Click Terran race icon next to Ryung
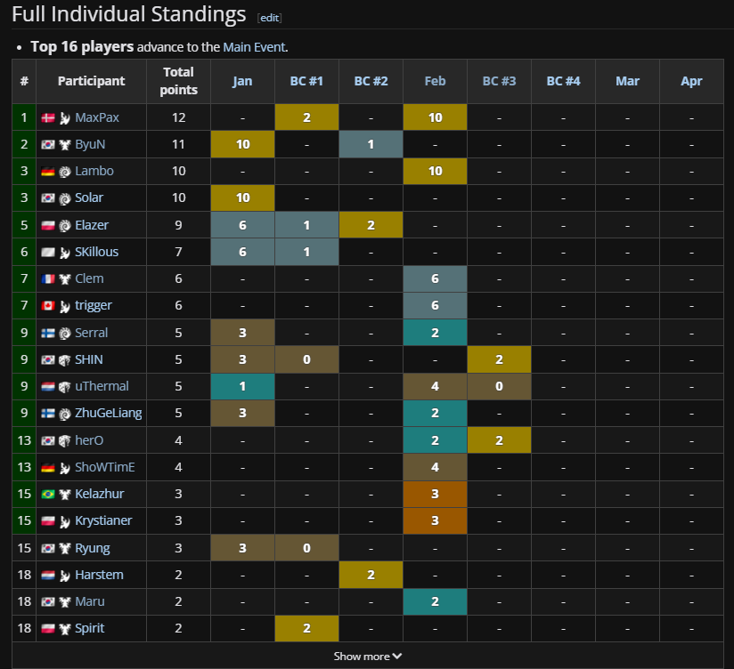Viewport: 734px width, 669px height. coord(65,548)
